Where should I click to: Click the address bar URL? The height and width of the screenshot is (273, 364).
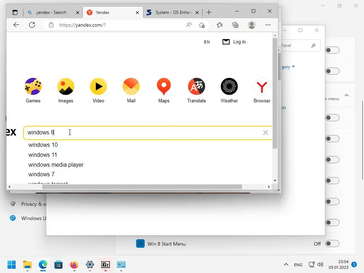tap(82, 25)
